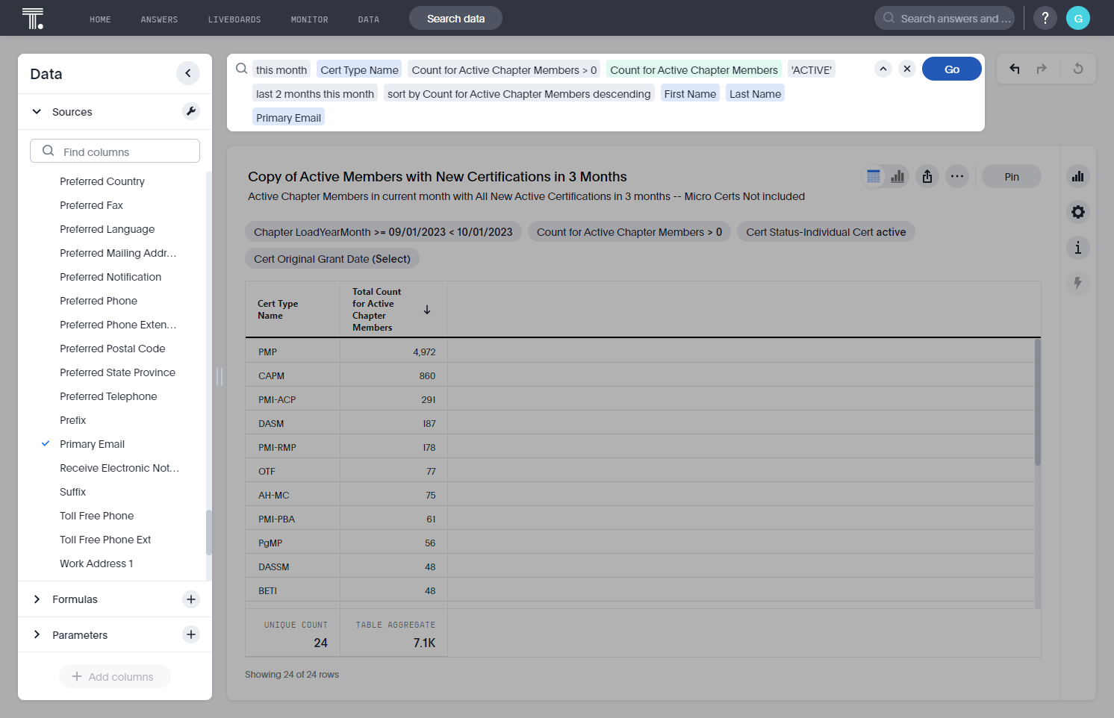Open the Cert Original Grant Date filter
The image size is (1114, 718).
[x=332, y=259]
